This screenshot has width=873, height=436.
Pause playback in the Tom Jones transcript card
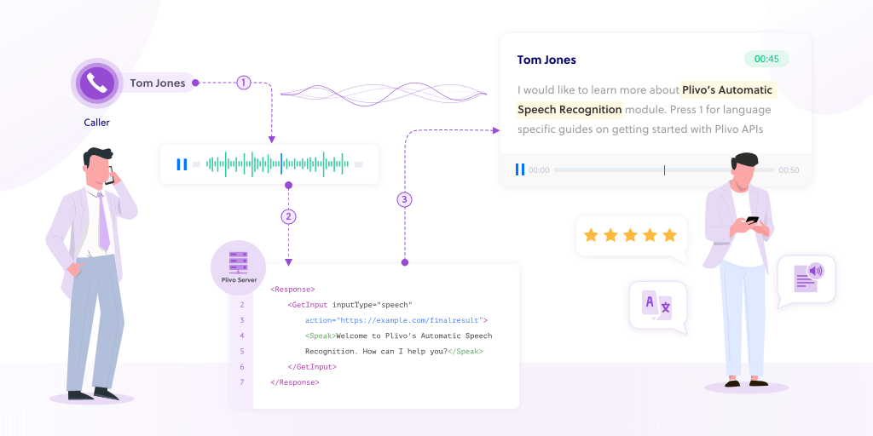[x=519, y=169]
